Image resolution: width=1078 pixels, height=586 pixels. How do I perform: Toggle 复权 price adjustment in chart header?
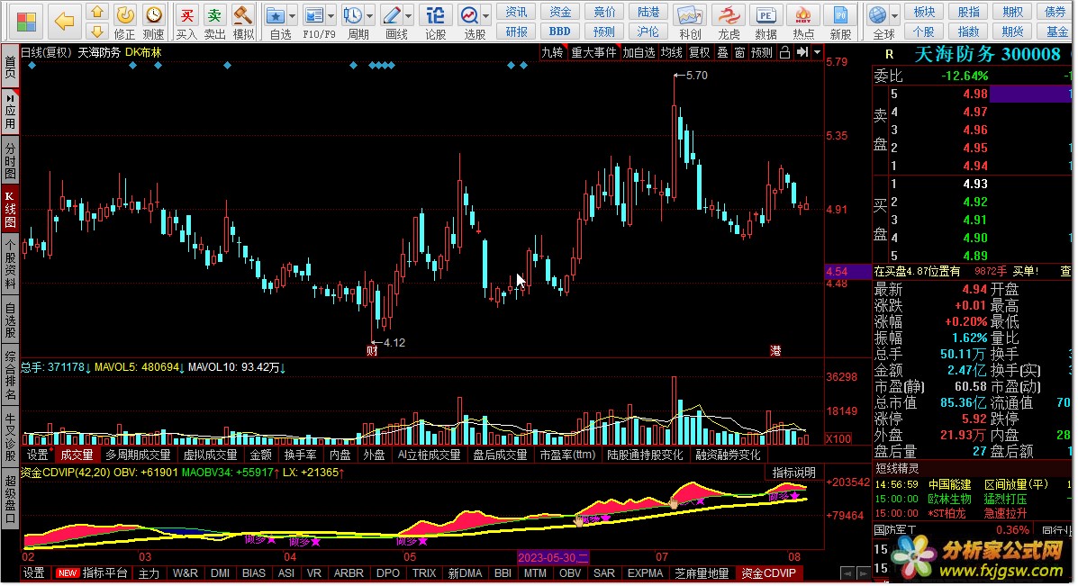click(x=699, y=52)
